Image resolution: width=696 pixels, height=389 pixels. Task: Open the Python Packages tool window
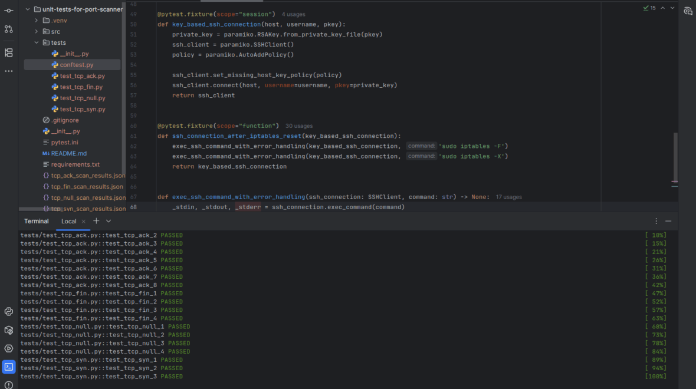[x=8, y=330]
